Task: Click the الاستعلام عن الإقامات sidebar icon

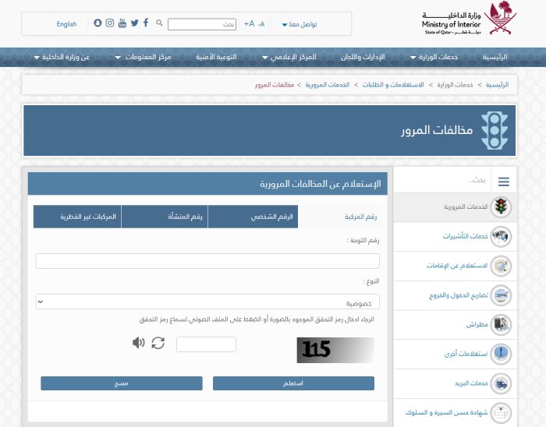Action: coord(501,266)
